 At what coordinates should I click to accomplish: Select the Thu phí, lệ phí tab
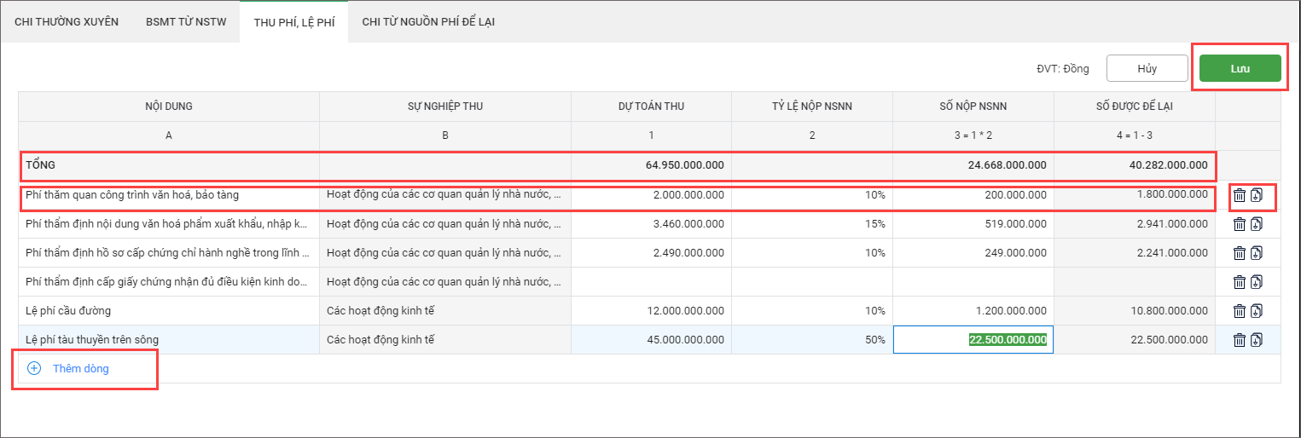pyautogui.click(x=293, y=22)
